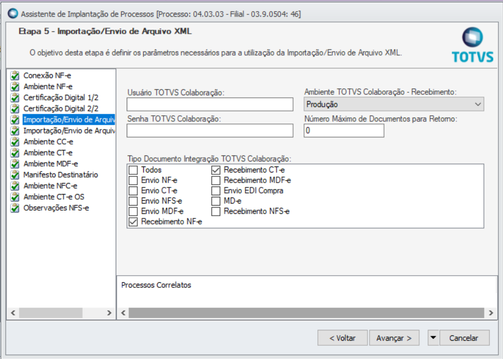Go to Ambiente MDF-e step
503x359 pixels.
[x=51, y=164]
